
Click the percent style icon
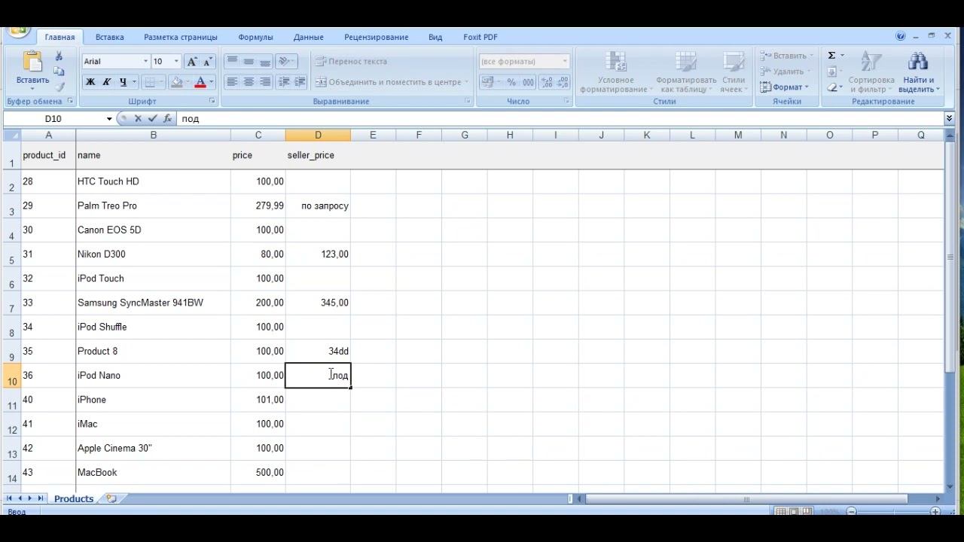point(511,82)
